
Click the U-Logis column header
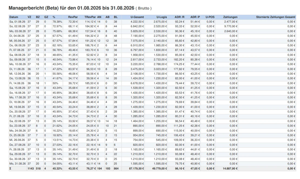coord(162,17)
